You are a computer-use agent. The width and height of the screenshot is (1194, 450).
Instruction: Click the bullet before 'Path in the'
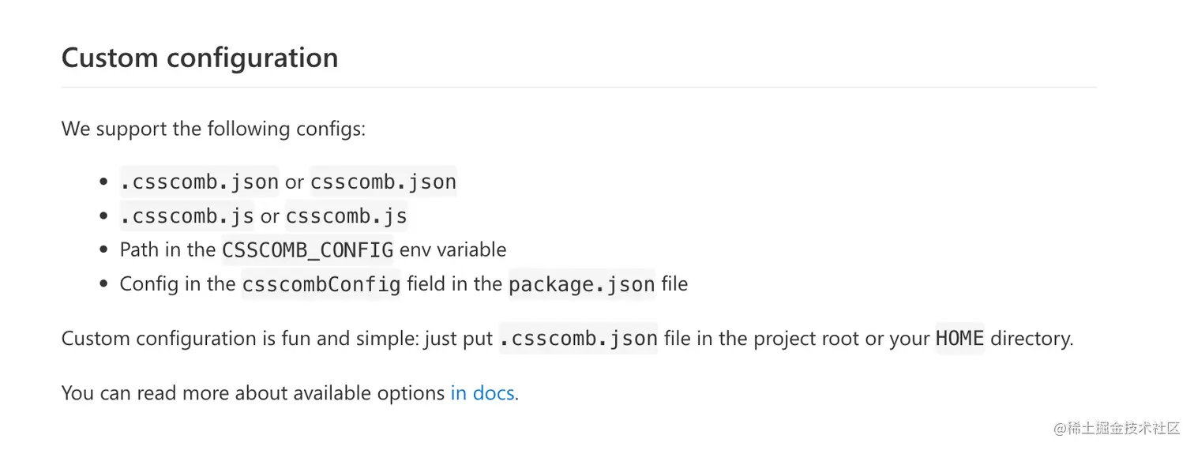(104, 250)
